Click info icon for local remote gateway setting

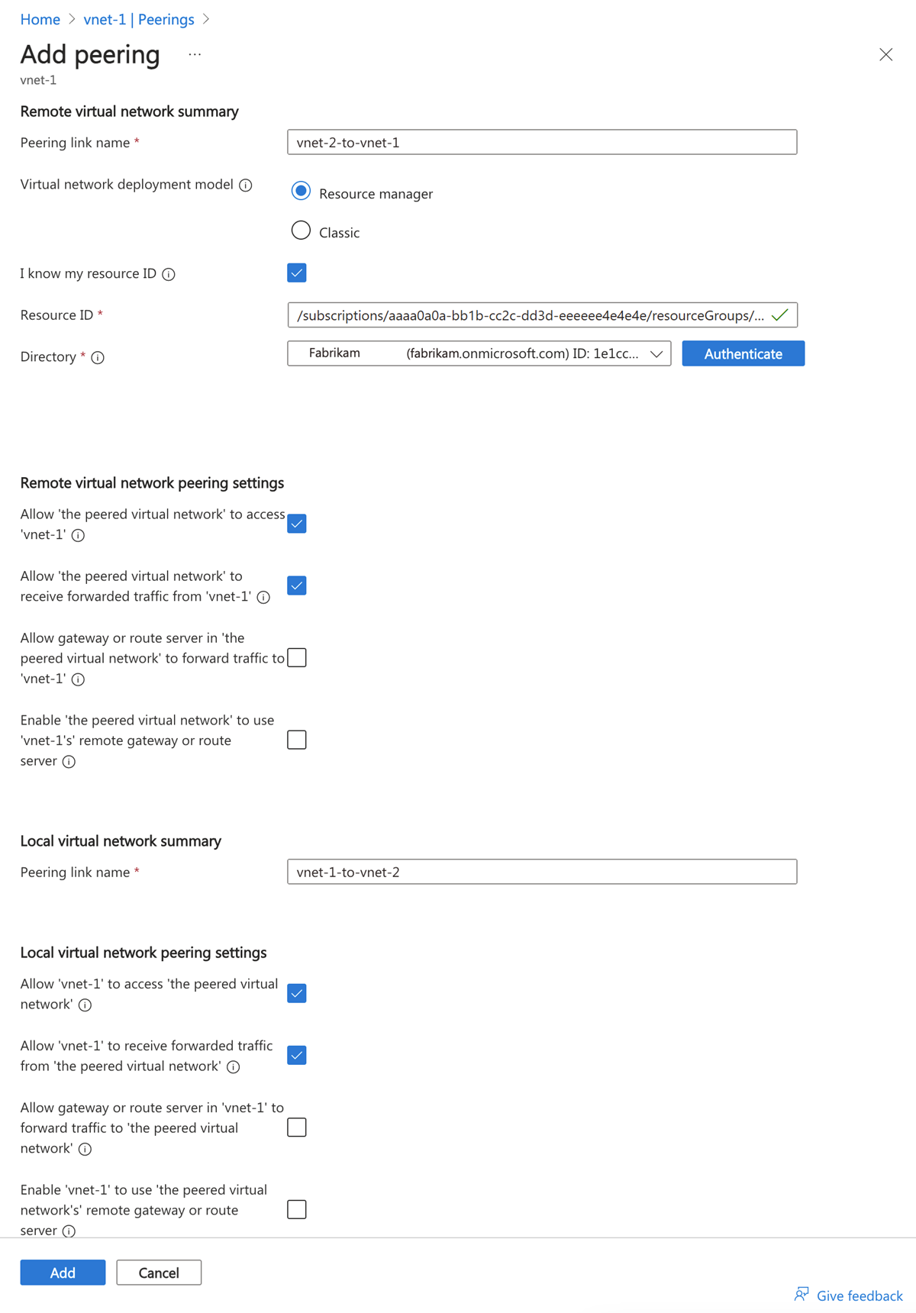pos(69,1231)
